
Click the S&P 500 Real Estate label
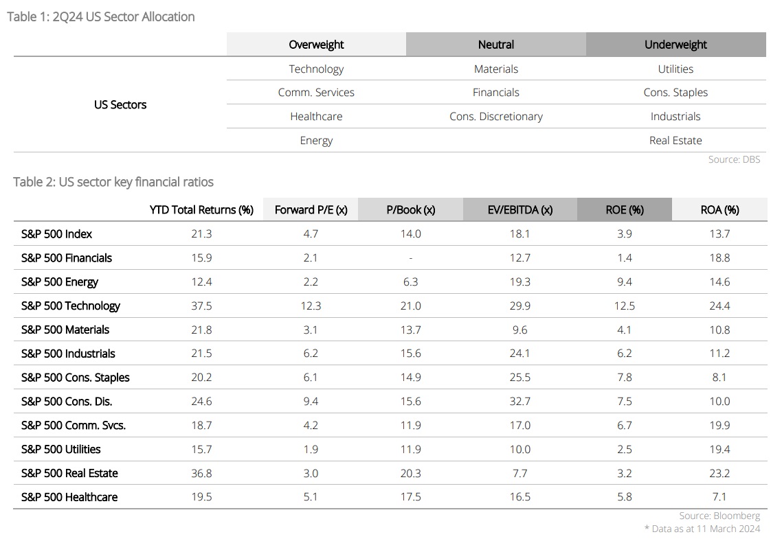point(69,473)
